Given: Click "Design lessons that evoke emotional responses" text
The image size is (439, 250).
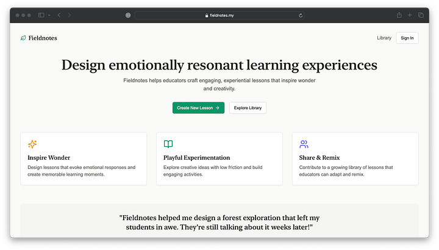Looking at the screenshot, I should pos(81,171).
